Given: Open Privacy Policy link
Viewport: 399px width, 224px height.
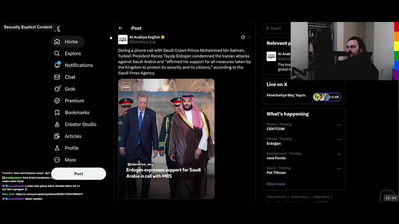Looking at the screenshot, I should tap(299, 197).
